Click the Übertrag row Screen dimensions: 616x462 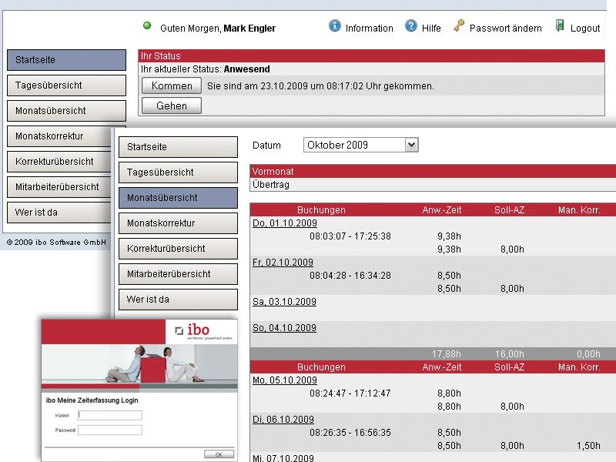point(433,184)
